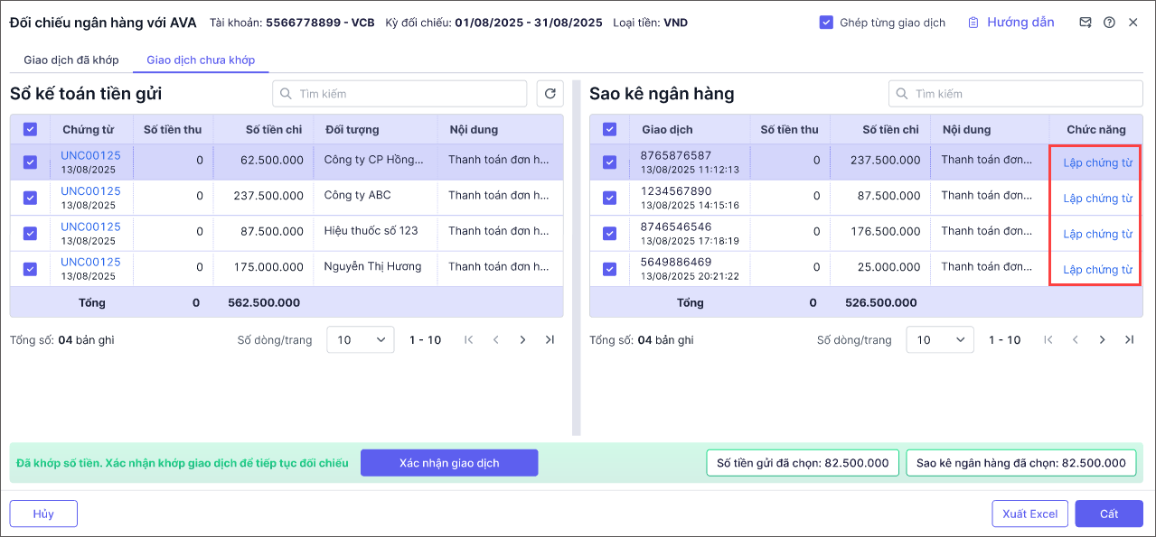Image resolution: width=1156 pixels, height=537 pixels.
Task: Click the Hướng dẫn guide icon link
Action: coord(1010,23)
